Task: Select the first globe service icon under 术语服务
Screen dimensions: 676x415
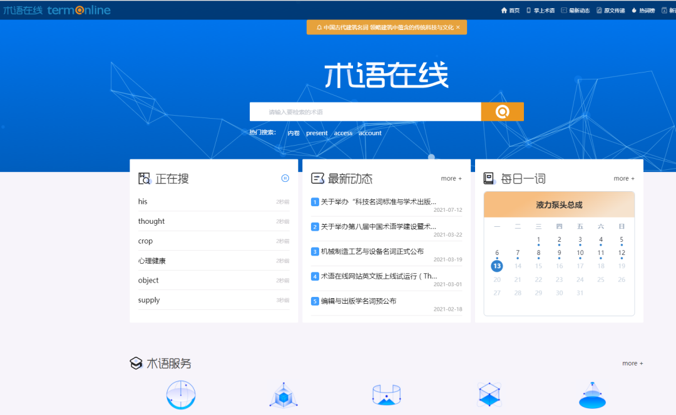Action: point(181,395)
